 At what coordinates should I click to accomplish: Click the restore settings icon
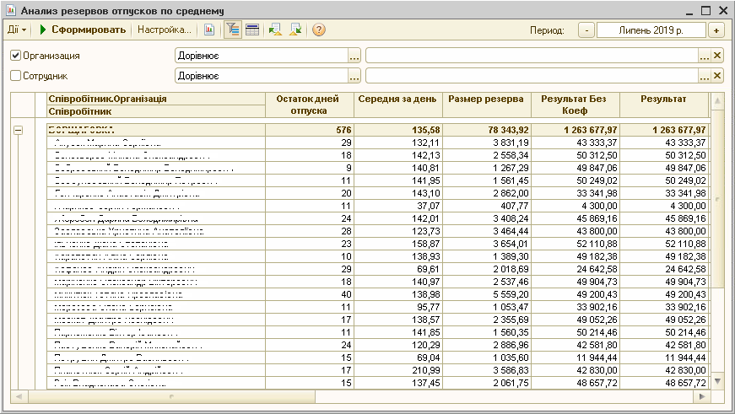(x=275, y=30)
